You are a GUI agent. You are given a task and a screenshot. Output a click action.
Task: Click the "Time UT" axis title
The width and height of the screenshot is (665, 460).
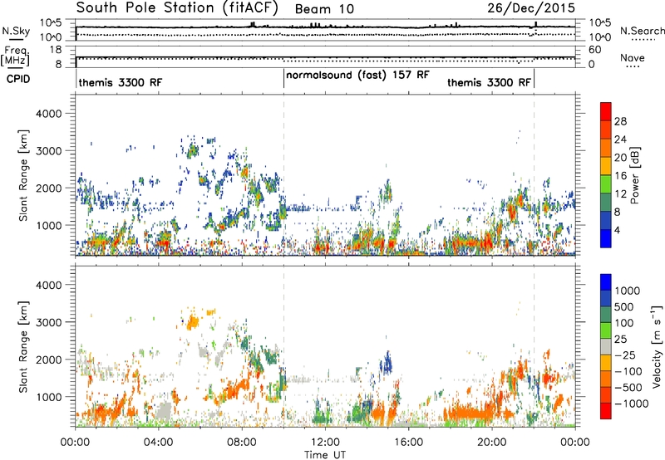point(325,455)
